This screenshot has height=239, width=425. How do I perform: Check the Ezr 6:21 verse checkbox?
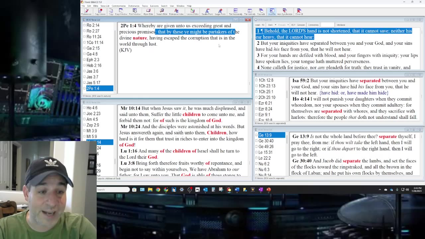click(x=256, y=103)
